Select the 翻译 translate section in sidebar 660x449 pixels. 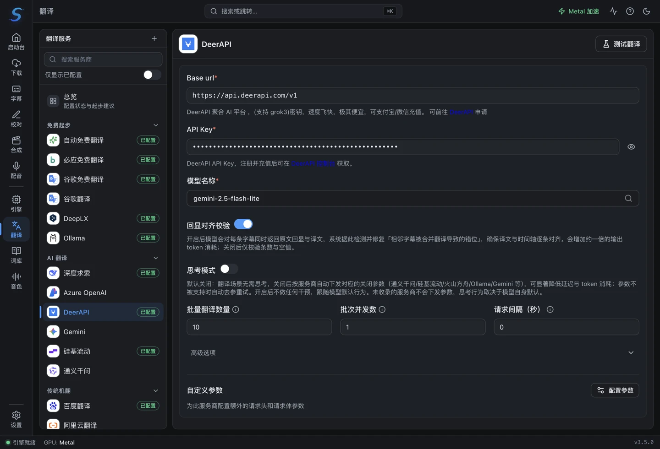[16, 229]
